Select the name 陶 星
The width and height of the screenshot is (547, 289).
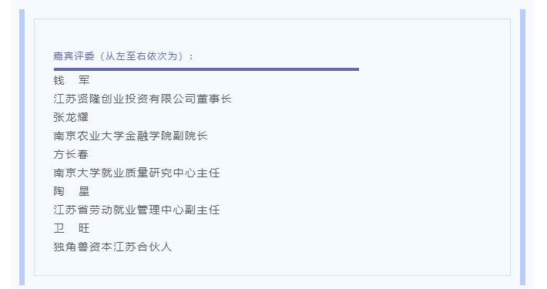[72, 191]
